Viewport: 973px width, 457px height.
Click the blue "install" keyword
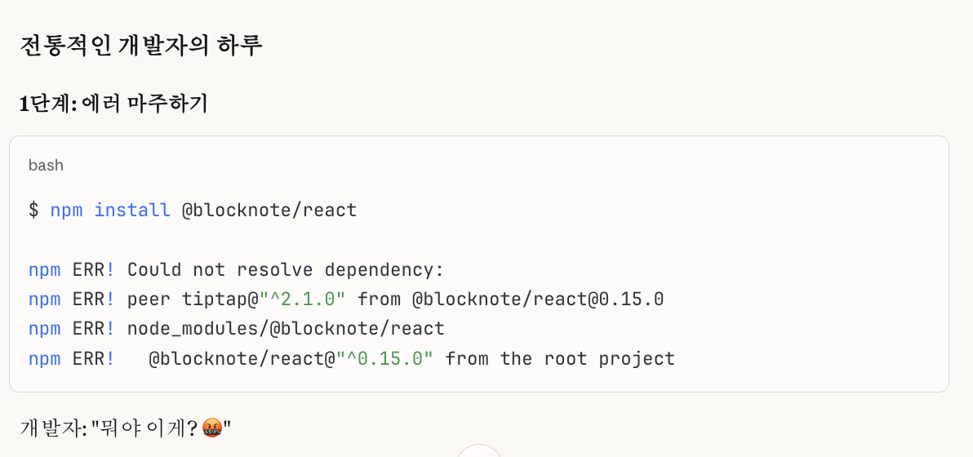point(132,211)
